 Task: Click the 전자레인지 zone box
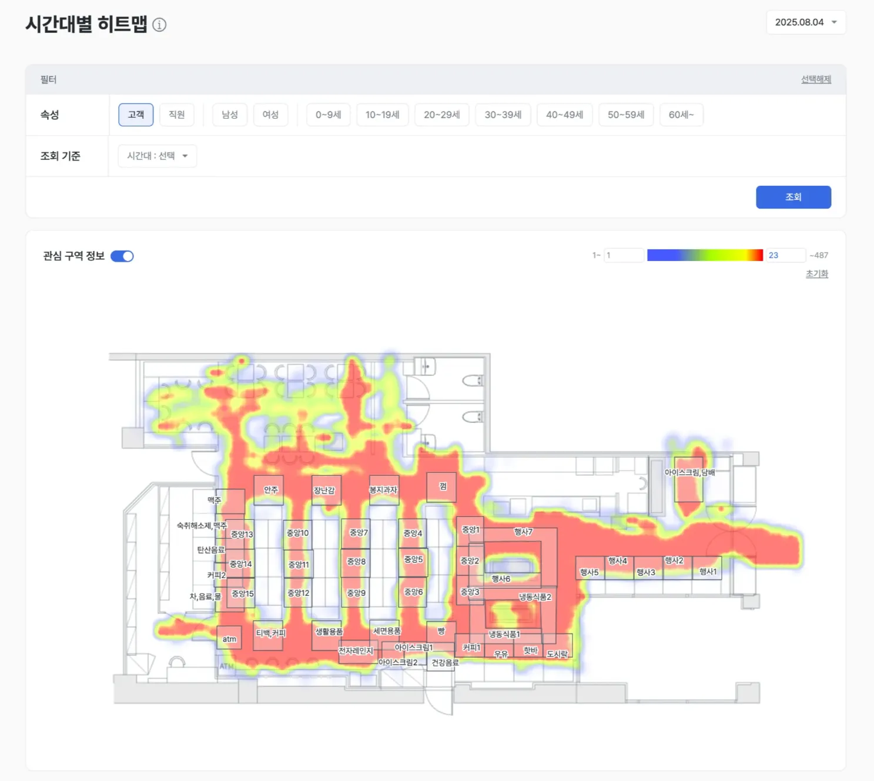pos(358,652)
